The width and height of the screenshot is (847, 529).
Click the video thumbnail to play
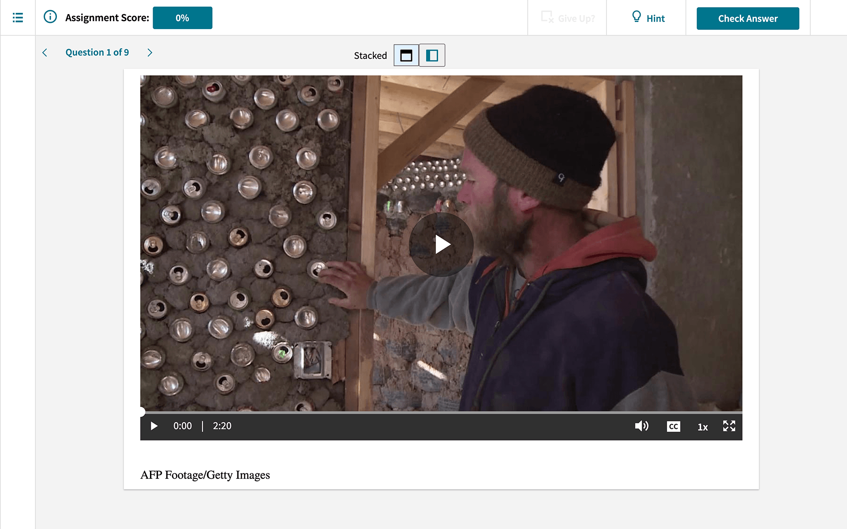click(x=442, y=244)
